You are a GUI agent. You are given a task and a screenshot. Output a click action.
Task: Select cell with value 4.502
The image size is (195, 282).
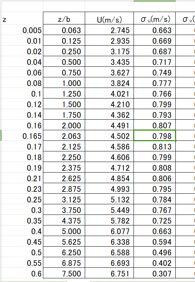[x=109, y=135]
